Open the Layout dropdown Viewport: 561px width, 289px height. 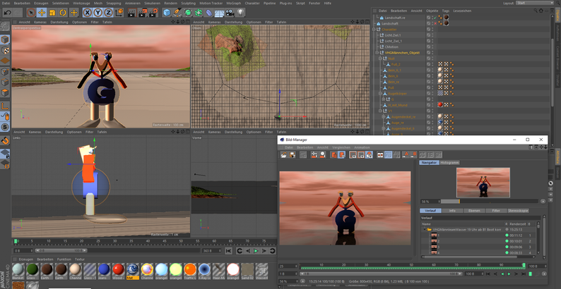click(x=535, y=3)
